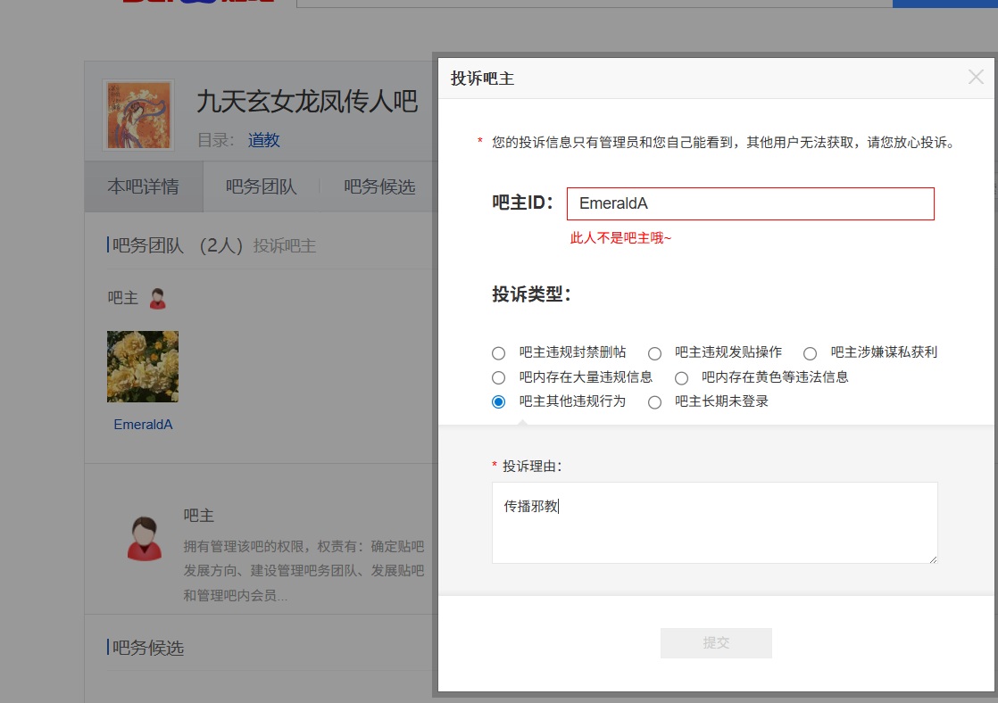
Task: Click the 投诉吧主 link
Action: pyautogui.click(x=285, y=245)
